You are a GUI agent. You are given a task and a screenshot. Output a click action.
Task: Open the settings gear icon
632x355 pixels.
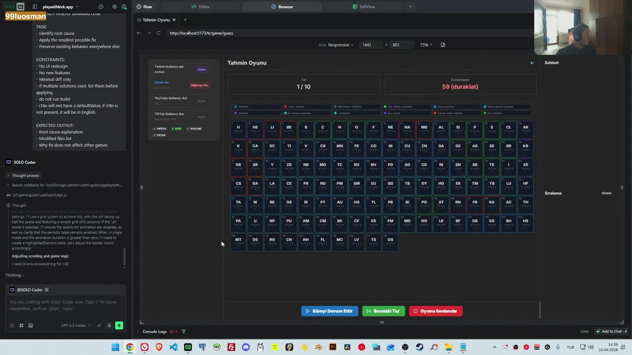(x=115, y=7)
